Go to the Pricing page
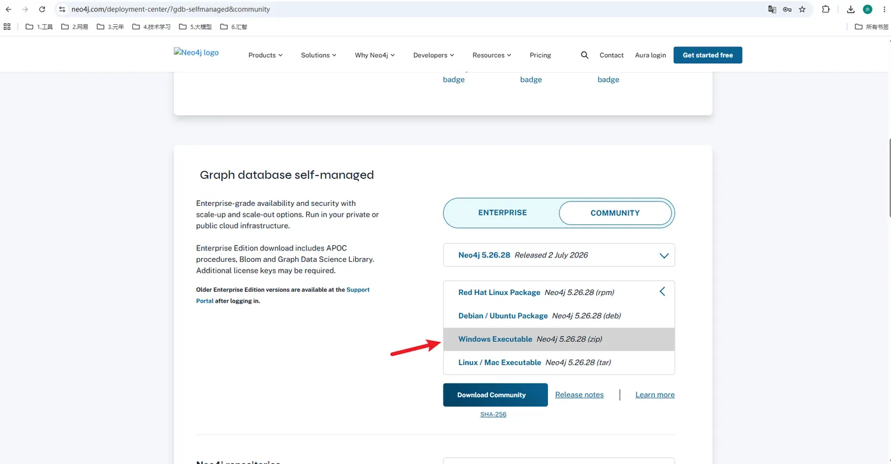Viewport: 891px width, 464px height. [x=540, y=55]
